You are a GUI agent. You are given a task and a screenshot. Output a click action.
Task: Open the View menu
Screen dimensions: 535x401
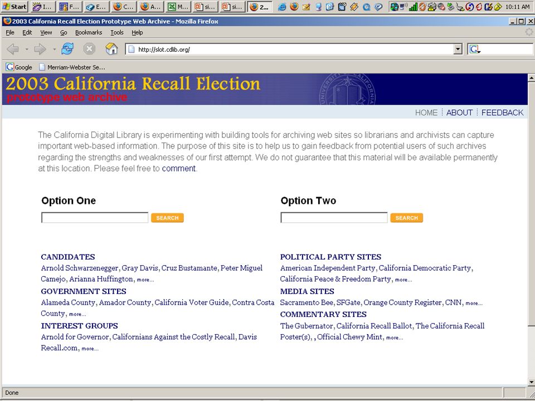46,32
